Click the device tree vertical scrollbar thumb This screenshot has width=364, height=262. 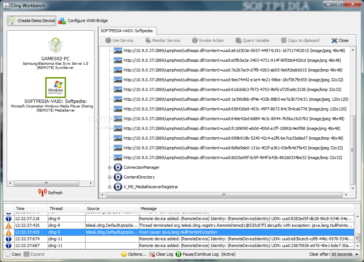(x=353, y=150)
